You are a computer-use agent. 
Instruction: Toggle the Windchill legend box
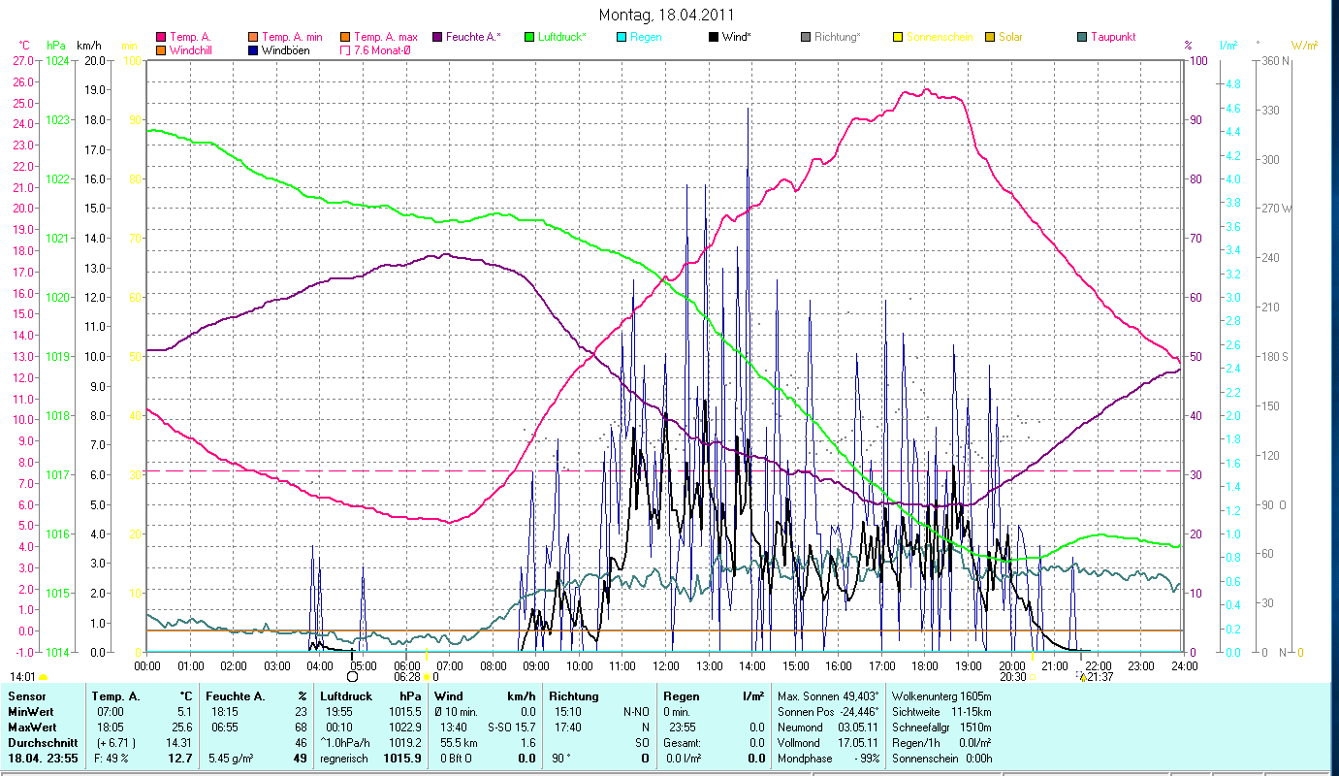pyautogui.click(x=161, y=50)
